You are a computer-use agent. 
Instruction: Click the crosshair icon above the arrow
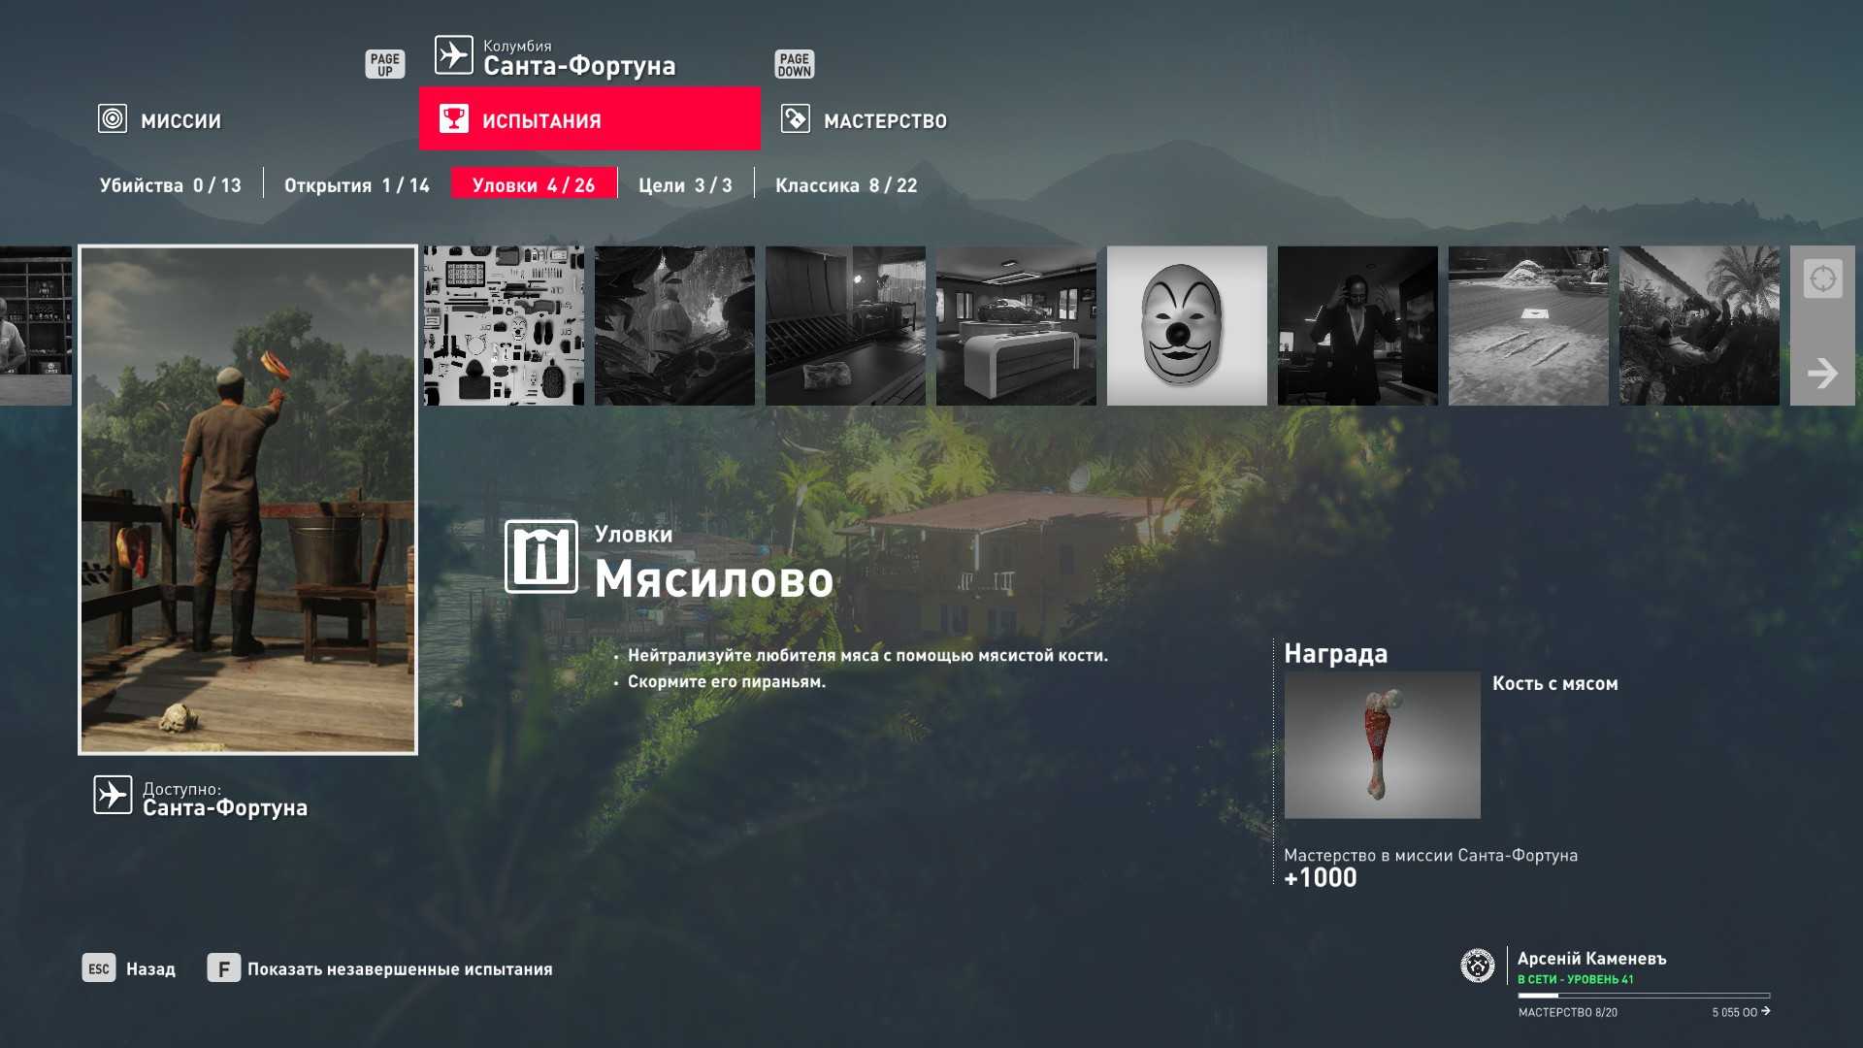(x=1822, y=279)
